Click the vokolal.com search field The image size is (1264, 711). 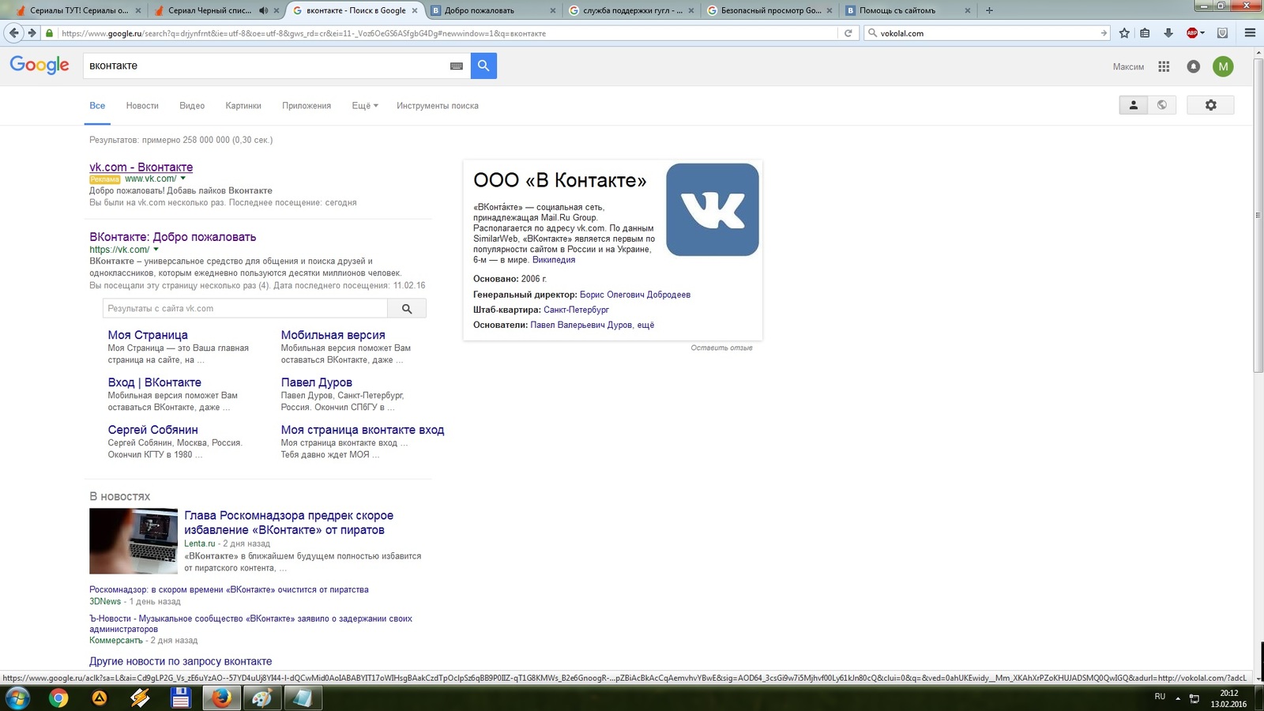click(987, 33)
